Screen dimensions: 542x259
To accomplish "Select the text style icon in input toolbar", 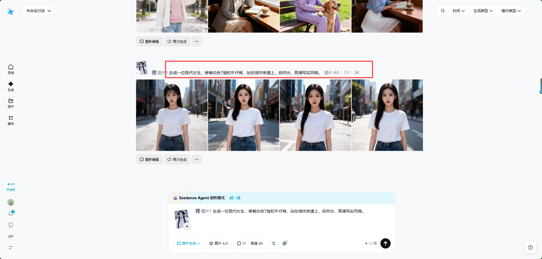I will 273,243.
